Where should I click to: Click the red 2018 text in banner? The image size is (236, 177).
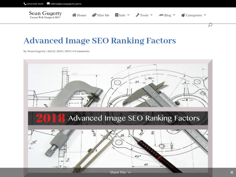pyautogui.click(x=50, y=118)
